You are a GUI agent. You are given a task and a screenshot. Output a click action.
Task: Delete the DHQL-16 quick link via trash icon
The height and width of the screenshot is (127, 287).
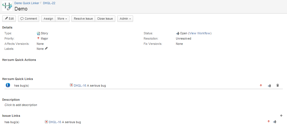point(277,85)
